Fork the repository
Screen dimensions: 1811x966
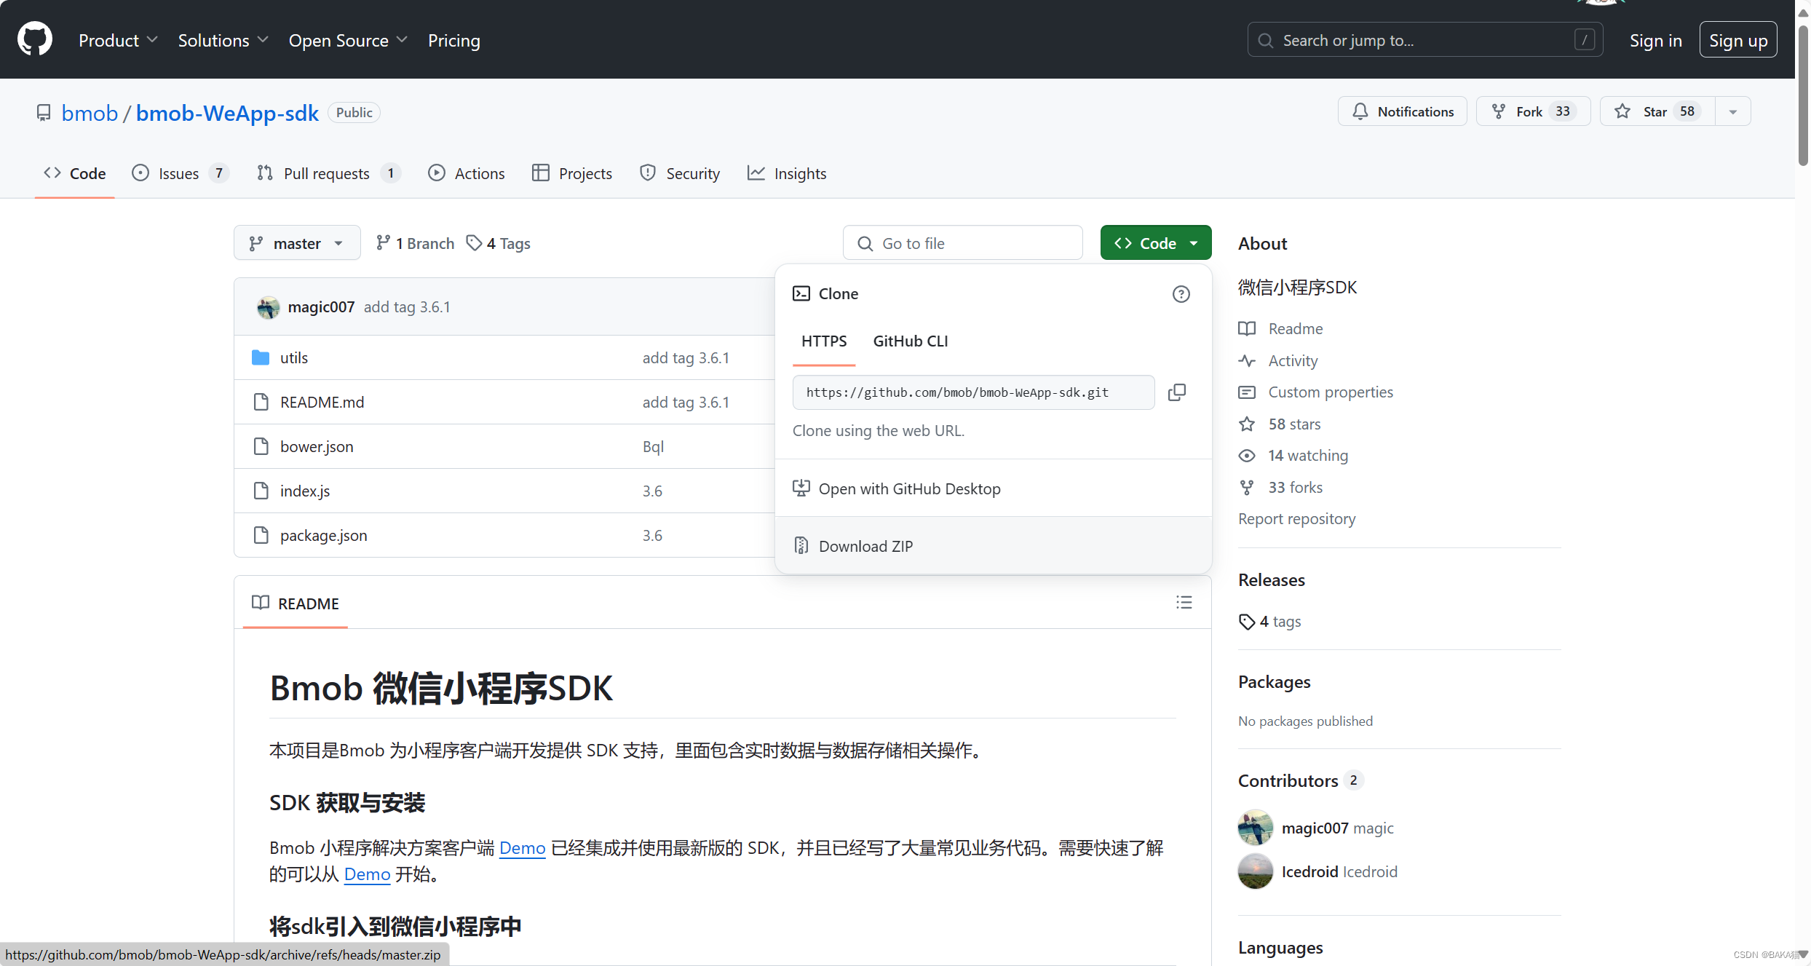click(x=1532, y=111)
